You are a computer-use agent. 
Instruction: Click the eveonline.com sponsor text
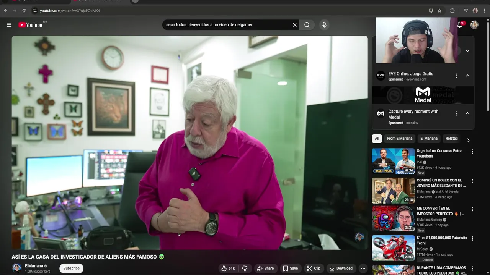tap(416, 79)
